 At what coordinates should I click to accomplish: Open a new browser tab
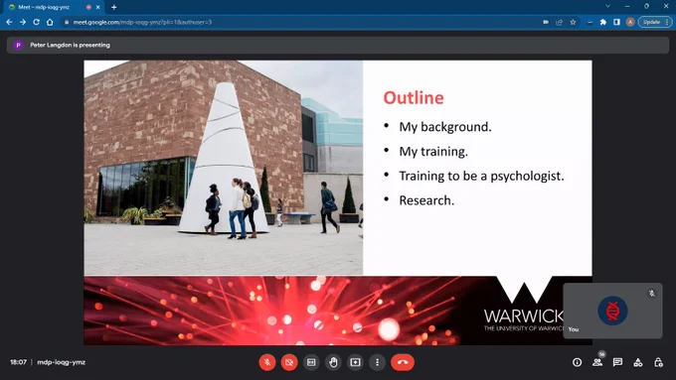pyautogui.click(x=113, y=7)
